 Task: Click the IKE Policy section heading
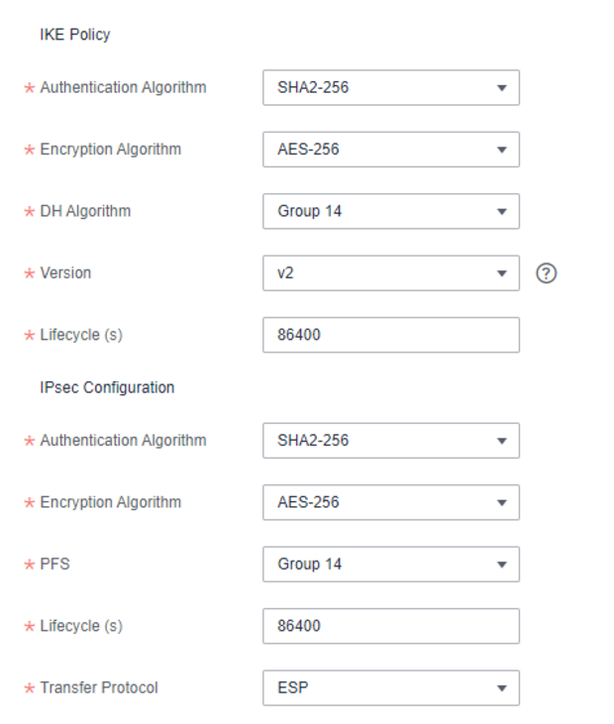coord(75,35)
